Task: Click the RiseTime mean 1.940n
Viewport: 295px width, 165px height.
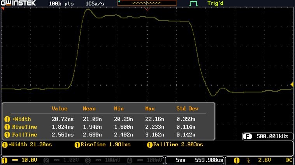Action: [x=92, y=127]
